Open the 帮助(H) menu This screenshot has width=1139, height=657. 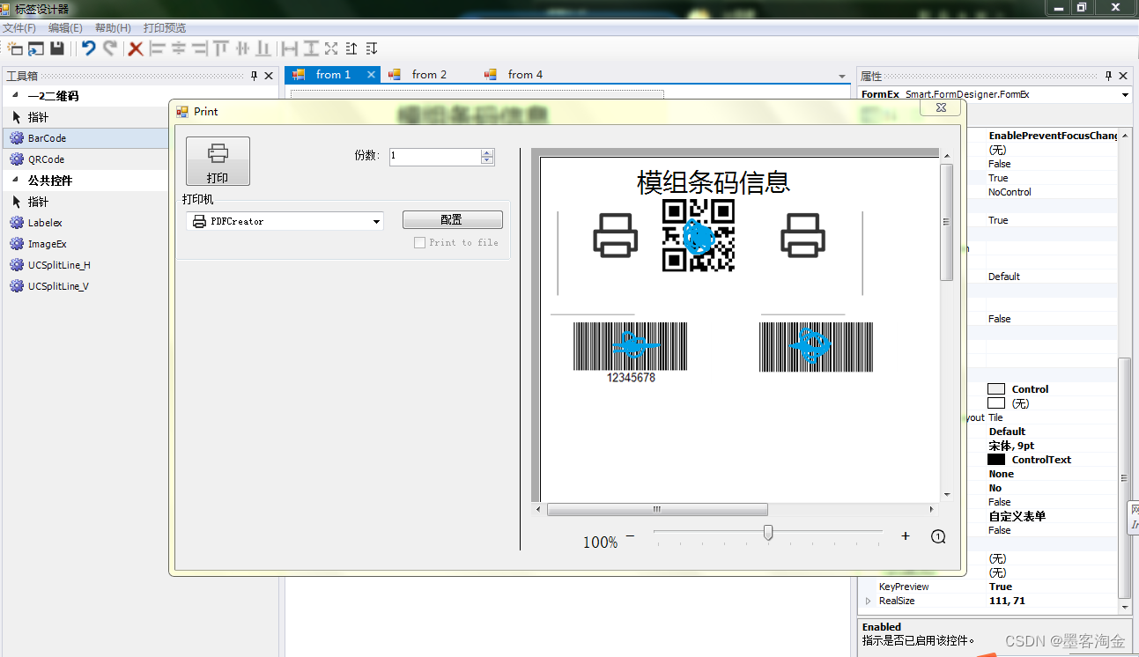[x=113, y=28]
